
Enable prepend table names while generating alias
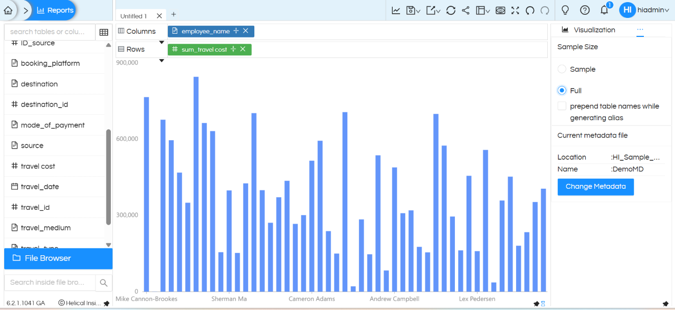(x=562, y=106)
